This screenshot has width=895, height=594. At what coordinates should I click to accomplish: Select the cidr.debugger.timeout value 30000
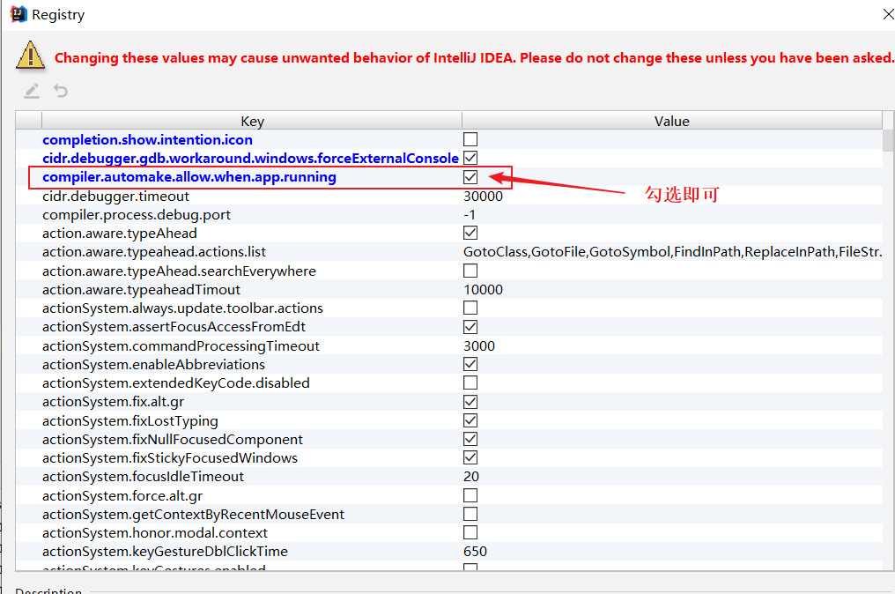point(483,196)
